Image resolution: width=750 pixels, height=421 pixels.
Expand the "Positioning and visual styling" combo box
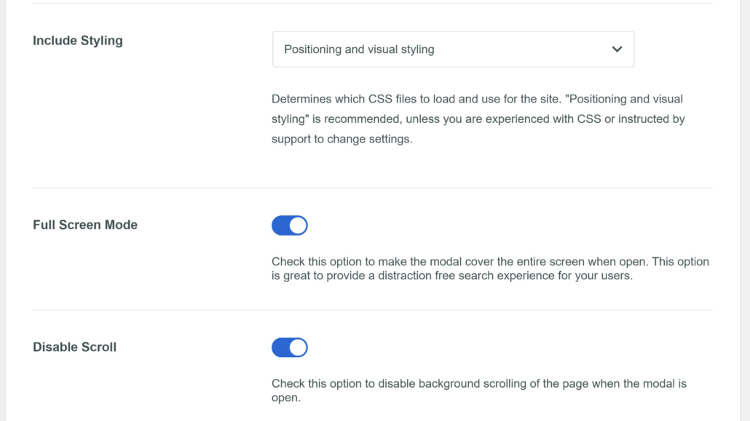[x=453, y=49]
